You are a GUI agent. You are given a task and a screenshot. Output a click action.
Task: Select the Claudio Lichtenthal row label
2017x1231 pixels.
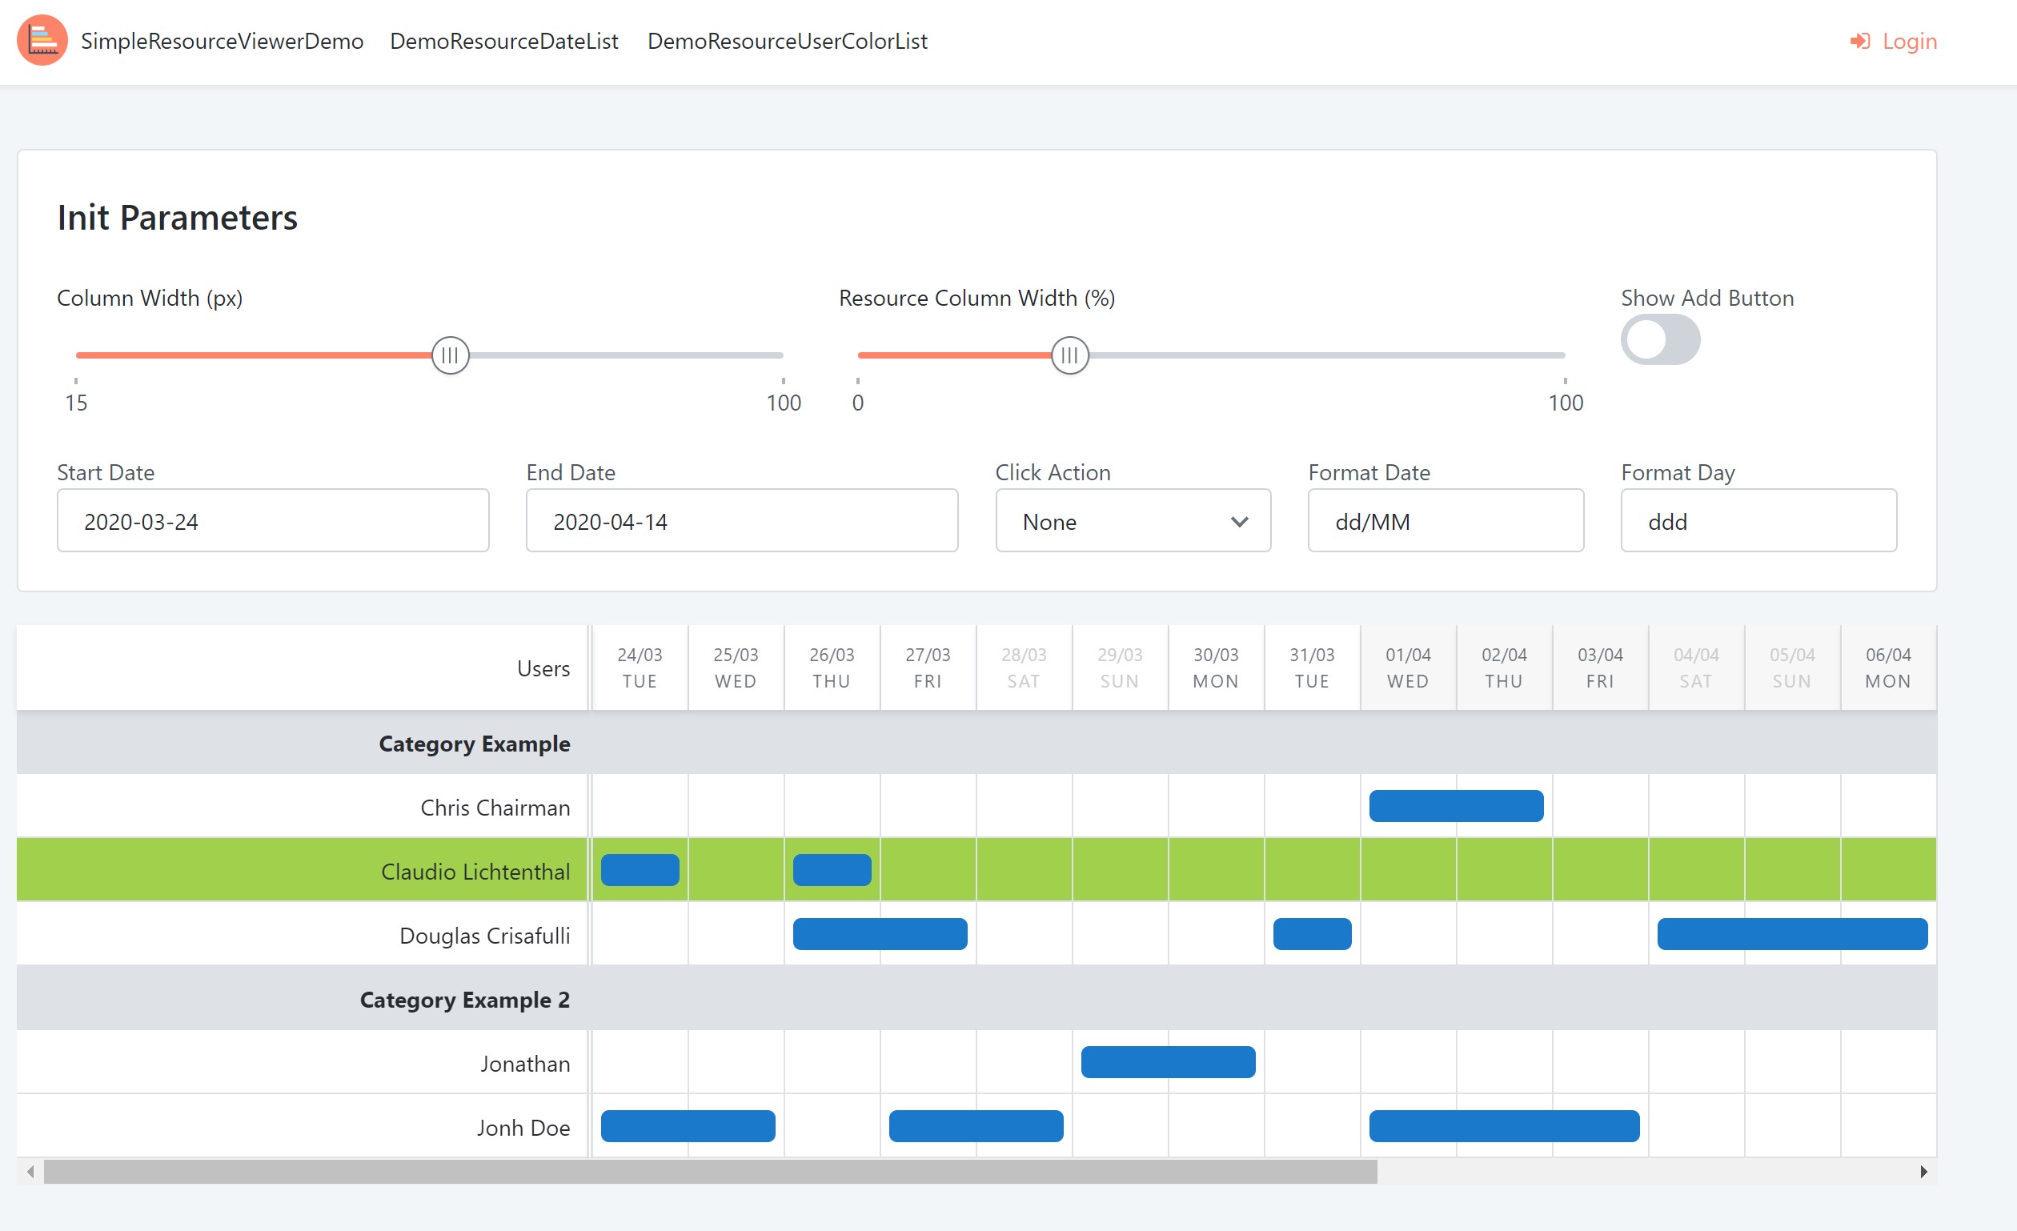[475, 872]
